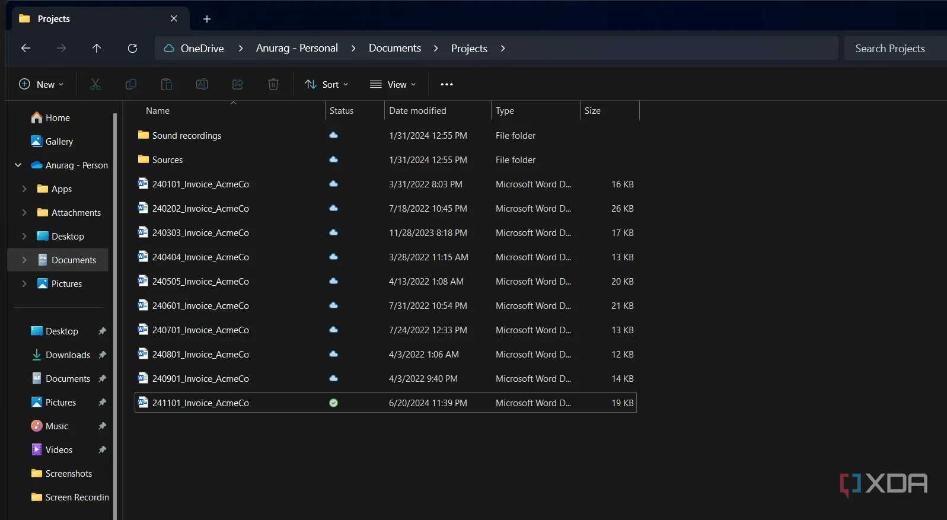Viewport: 947px width, 520px height.
Task: Open a new tab with plus button
Action: pos(207,19)
